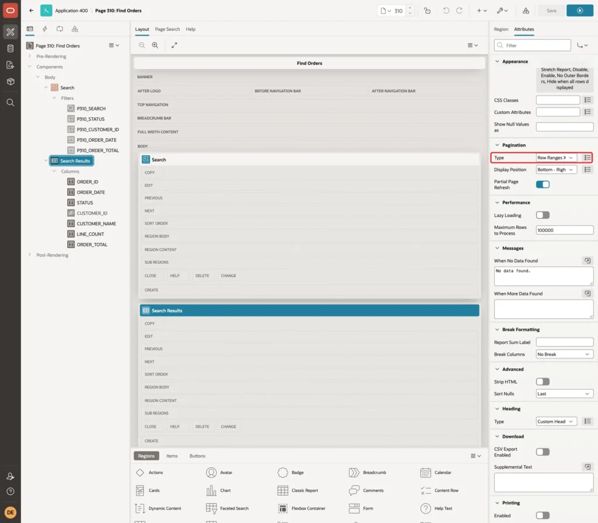Image resolution: width=598 pixels, height=523 pixels.
Task: Open the Pagination Type dropdown
Action: coord(556,158)
